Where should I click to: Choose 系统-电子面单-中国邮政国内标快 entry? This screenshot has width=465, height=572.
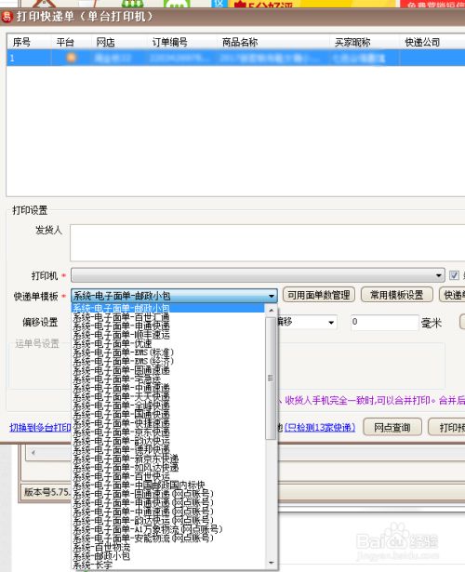[x=167, y=486]
